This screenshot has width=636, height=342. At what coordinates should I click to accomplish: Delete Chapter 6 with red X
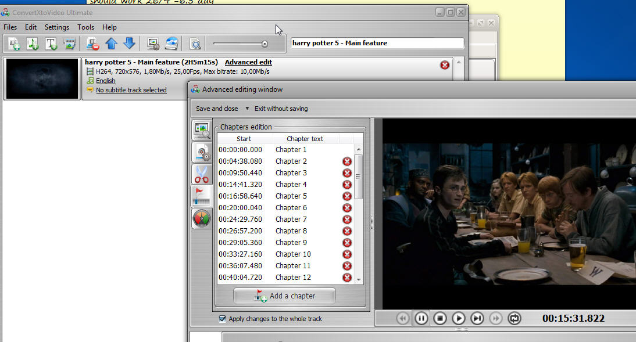347,208
